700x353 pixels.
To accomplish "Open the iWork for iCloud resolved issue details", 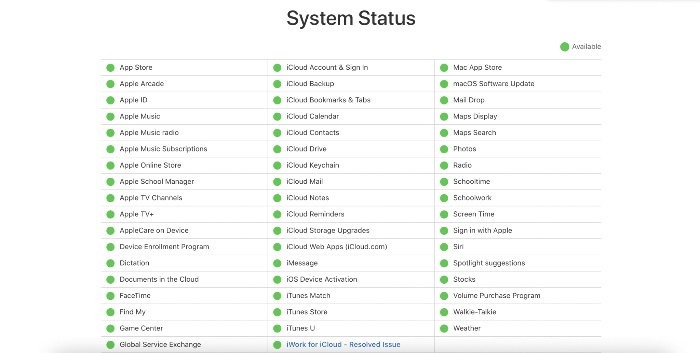I will [x=343, y=344].
